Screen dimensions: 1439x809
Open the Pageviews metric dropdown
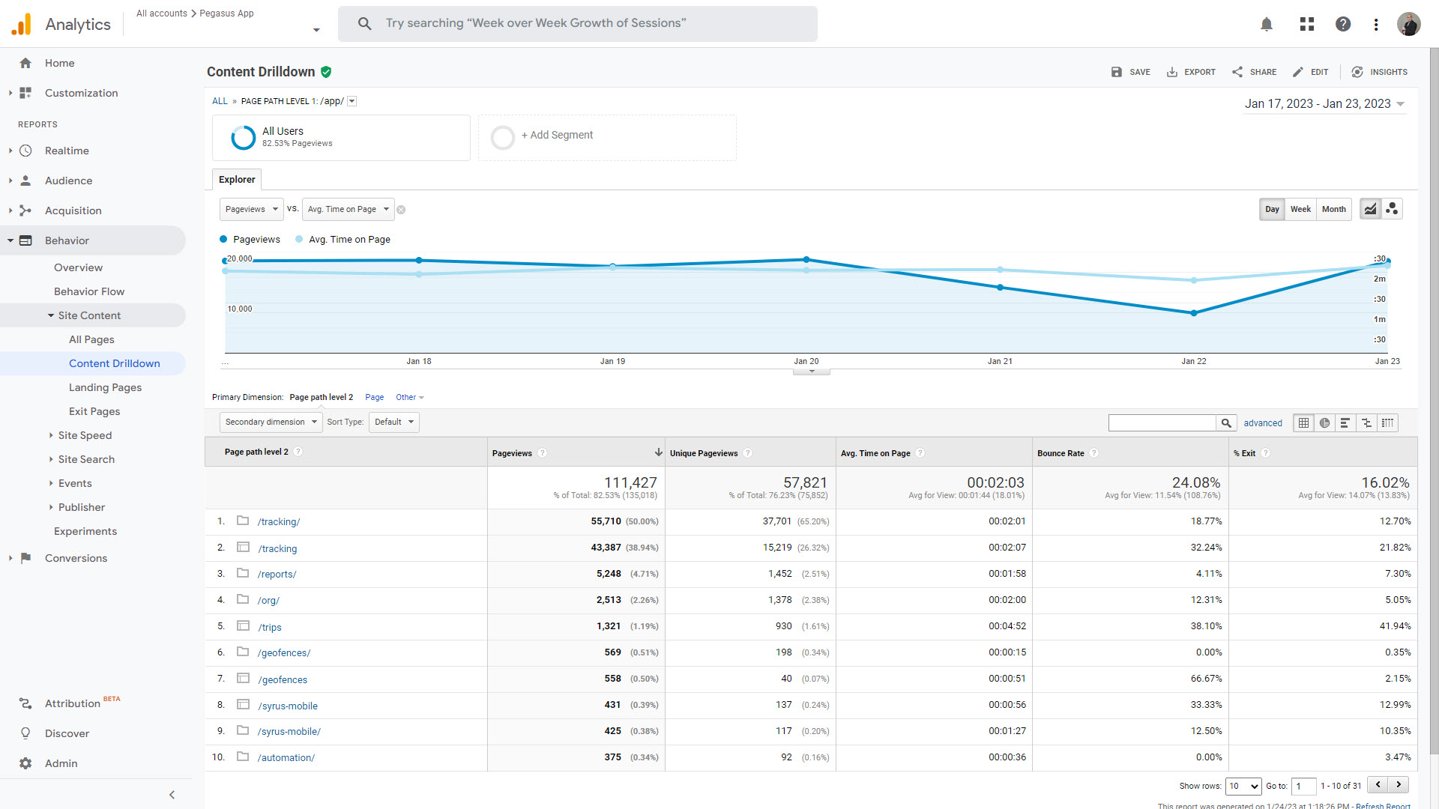point(251,209)
